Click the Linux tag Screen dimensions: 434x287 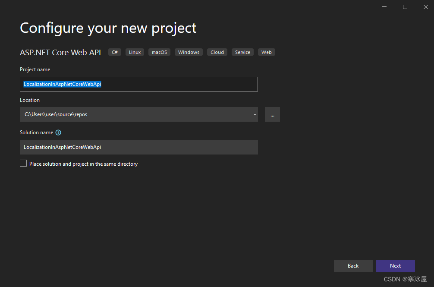(135, 52)
